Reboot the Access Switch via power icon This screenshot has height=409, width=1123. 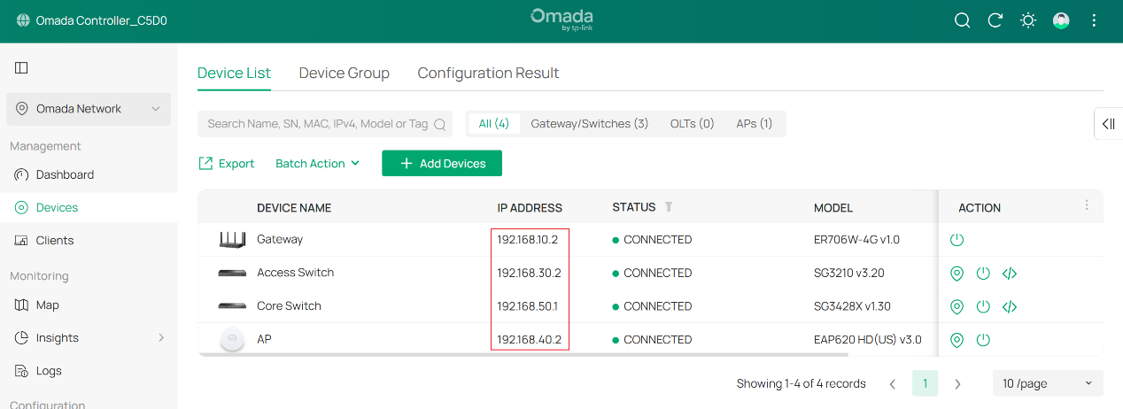[x=983, y=274]
